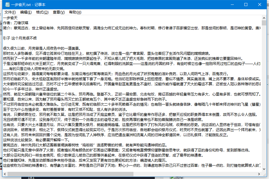This screenshot has width=269, height=179.
Task: Open the 编辑(E) menu
Action: click(x=26, y=12)
